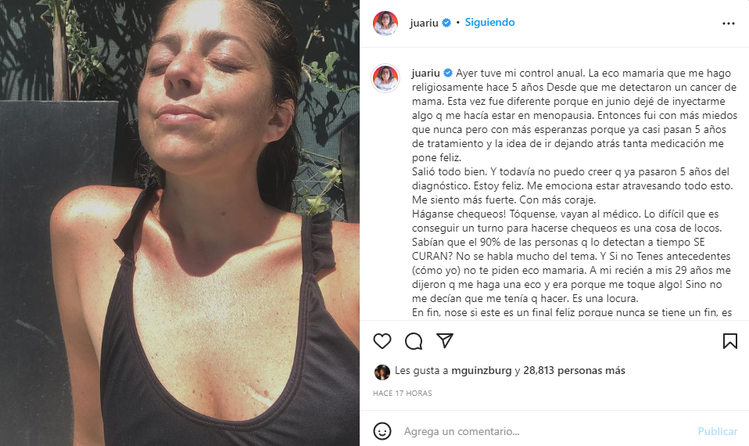Open juariu username link in the caption
The width and height of the screenshot is (749, 446).
coord(425,73)
